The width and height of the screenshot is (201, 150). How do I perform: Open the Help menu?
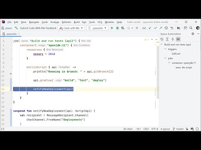(119, 22)
